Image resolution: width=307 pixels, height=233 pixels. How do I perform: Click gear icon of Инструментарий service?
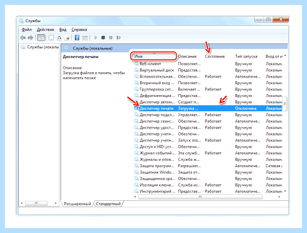[x=136, y=191]
